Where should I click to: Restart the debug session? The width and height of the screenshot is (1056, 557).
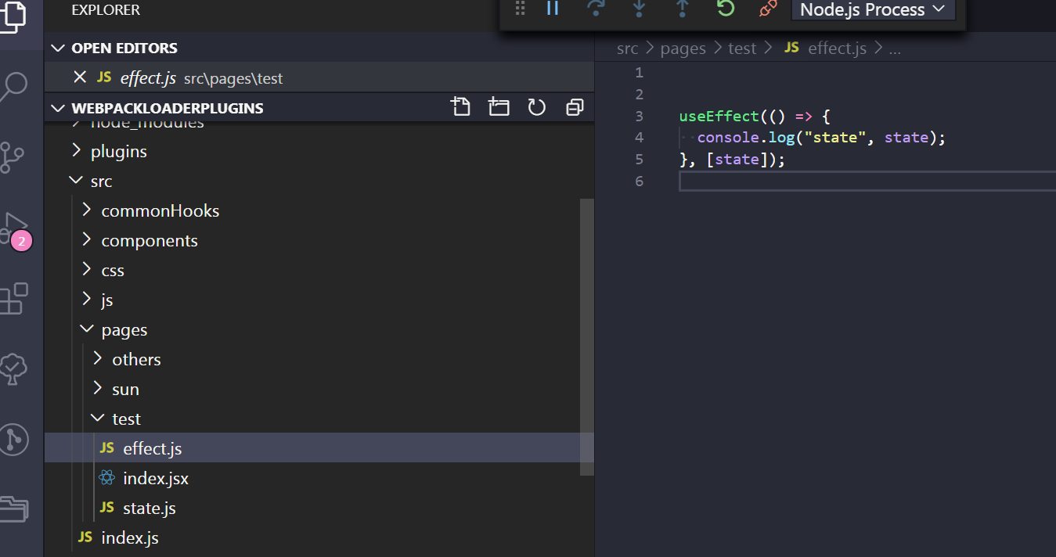click(x=725, y=9)
